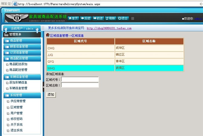Open 添加车辆信息 menu item
This screenshot has width=203, height=136.
pos(18,83)
